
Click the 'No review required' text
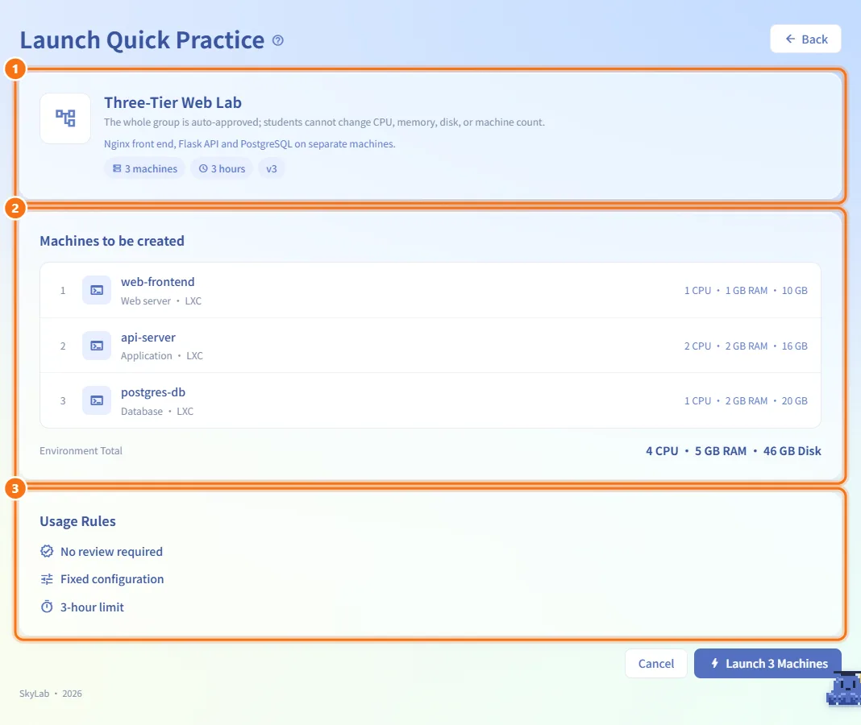point(111,552)
